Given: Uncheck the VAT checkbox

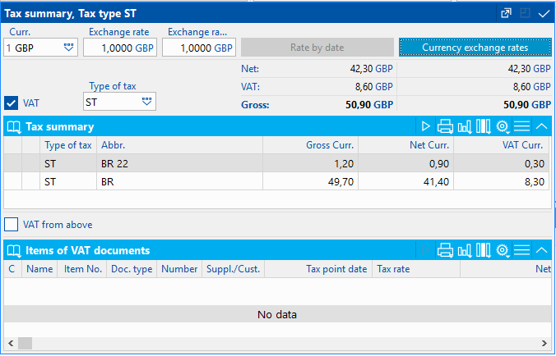Looking at the screenshot, I should (x=12, y=103).
